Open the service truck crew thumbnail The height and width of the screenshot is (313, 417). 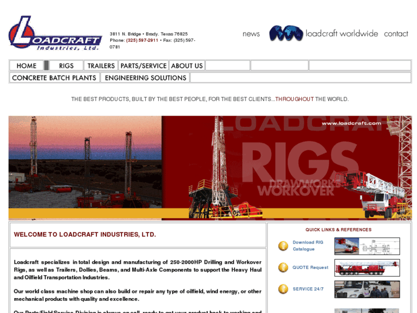[x=367, y=289]
